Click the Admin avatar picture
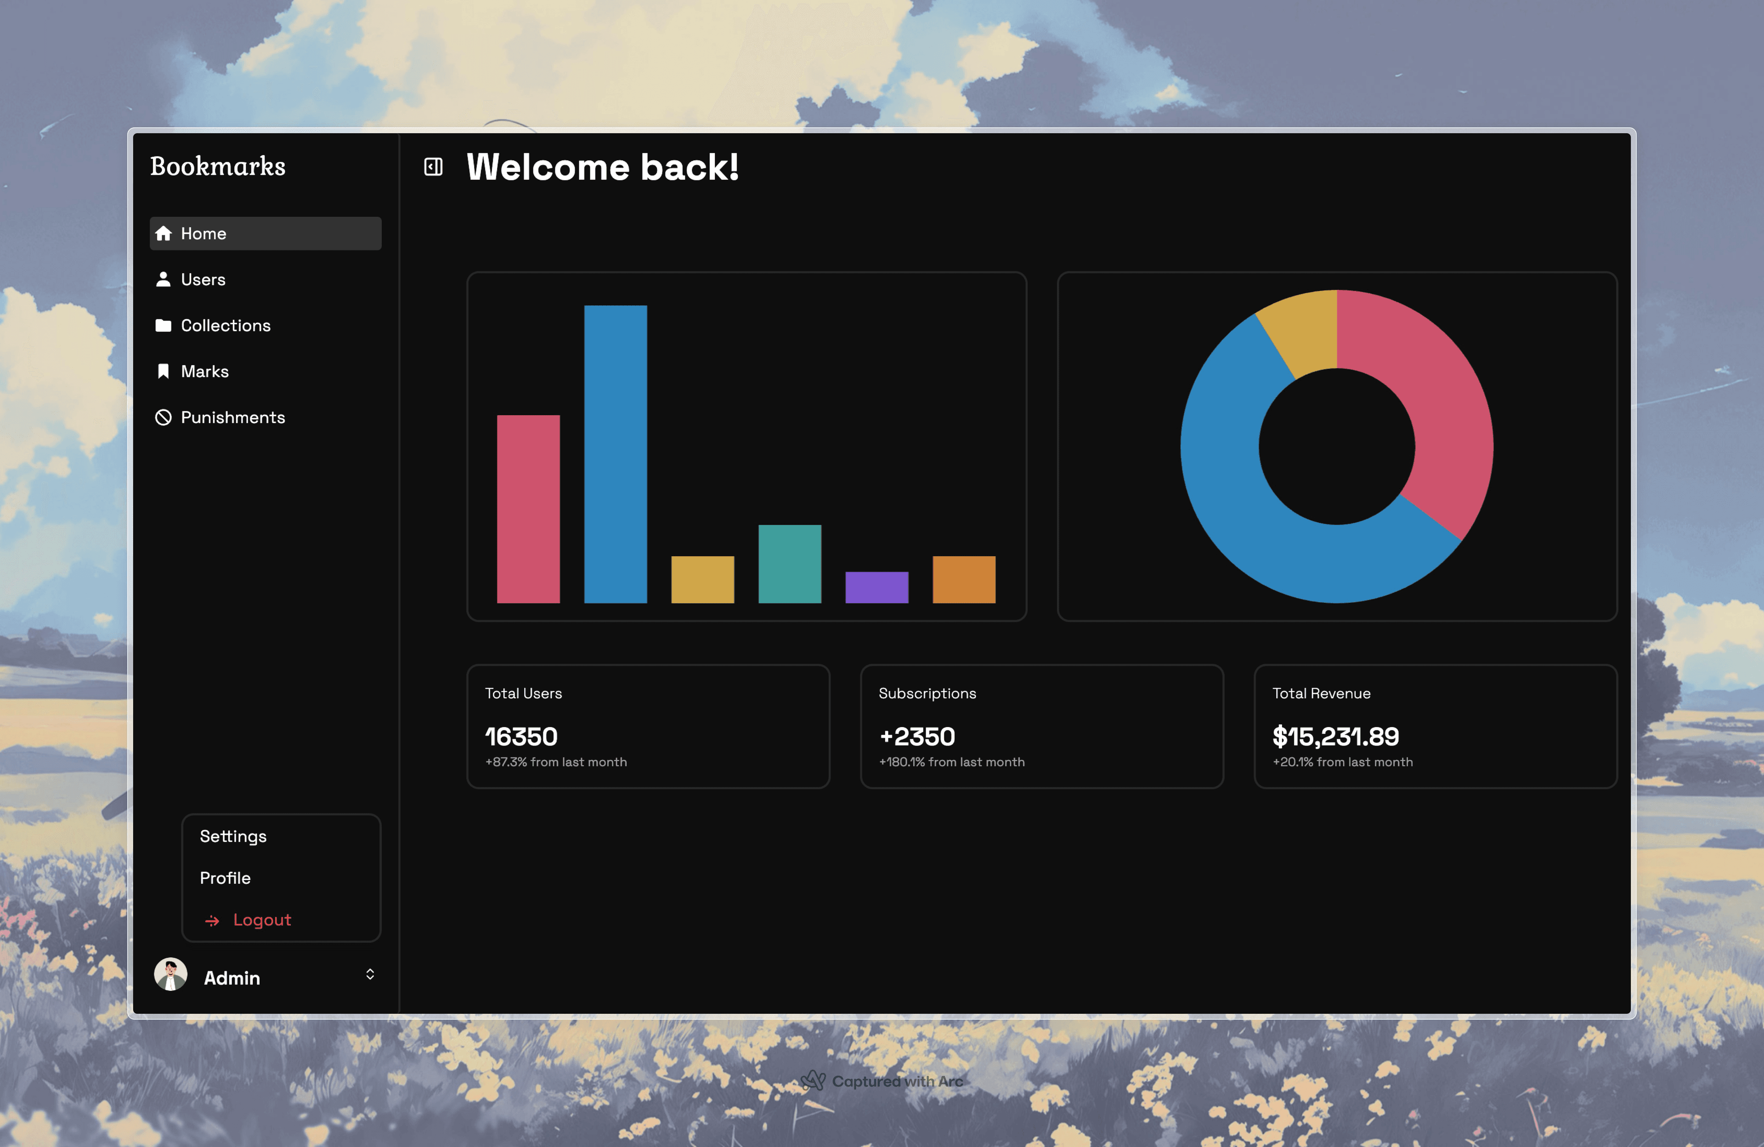Screen dimensions: 1764x1147 tap(170, 974)
